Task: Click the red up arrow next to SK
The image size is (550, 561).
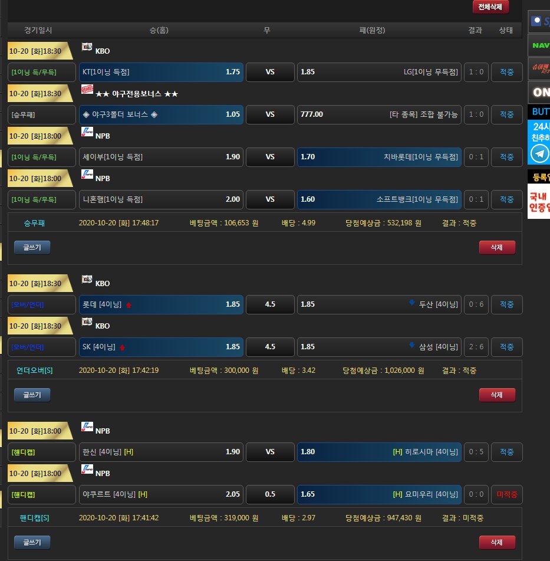Action: pyautogui.click(x=123, y=347)
